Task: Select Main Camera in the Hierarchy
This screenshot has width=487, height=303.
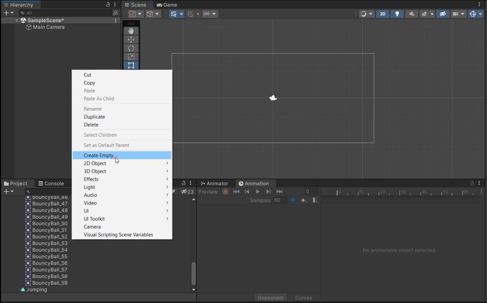Action: click(48, 27)
